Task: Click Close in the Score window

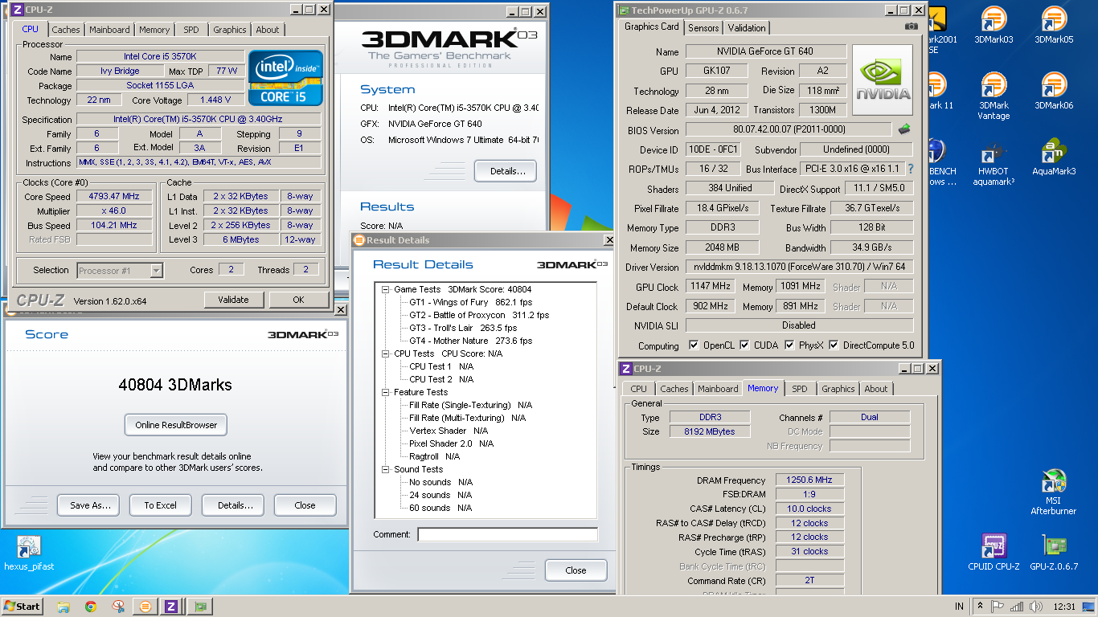Action: coord(305,505)
